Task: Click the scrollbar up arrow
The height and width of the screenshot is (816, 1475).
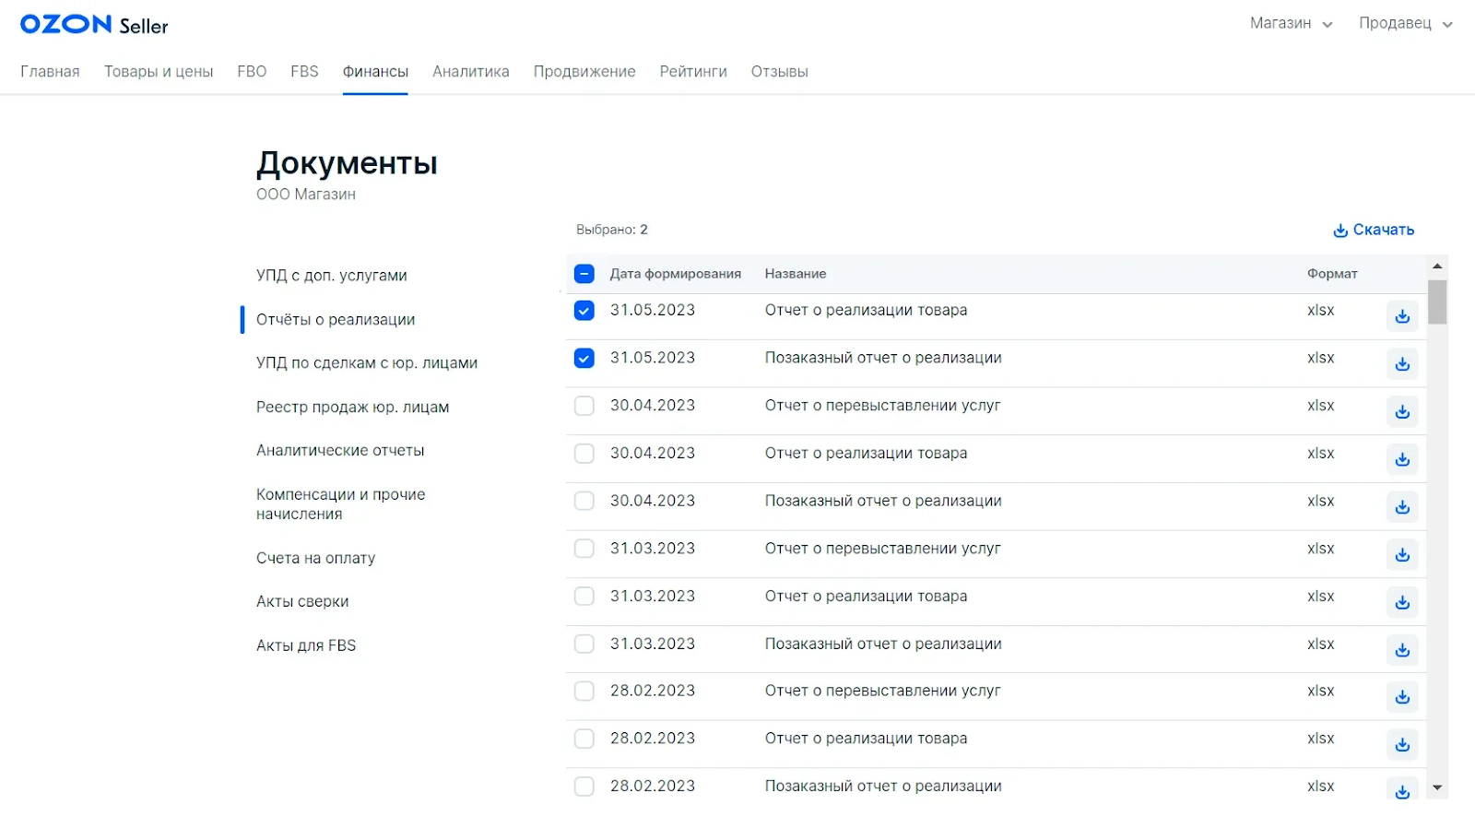Action: (x=1437, y=266)
